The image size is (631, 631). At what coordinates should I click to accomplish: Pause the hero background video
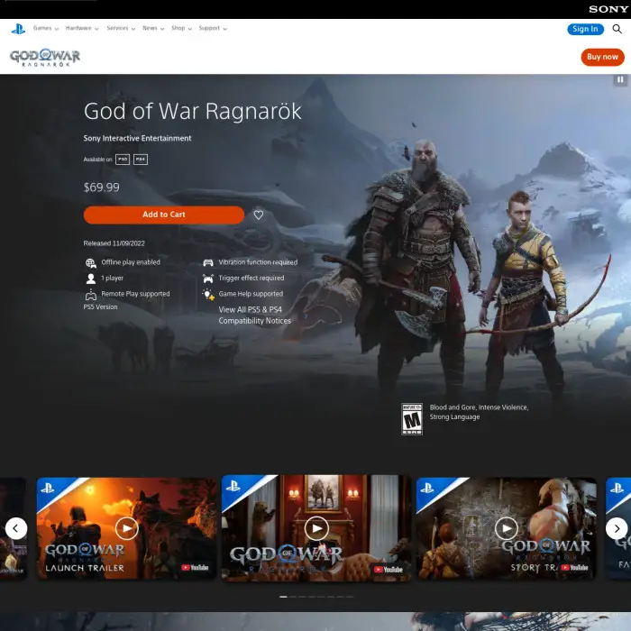tap(620, 79)
